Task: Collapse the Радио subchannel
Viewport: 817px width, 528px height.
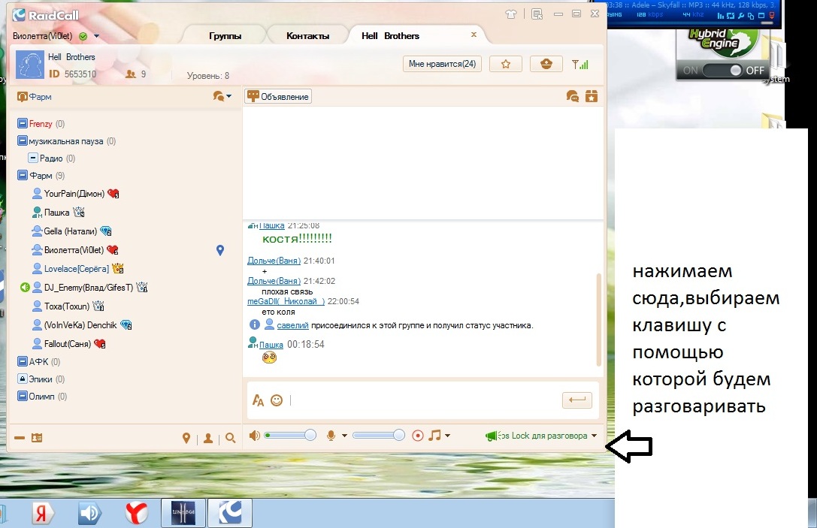Action: point(33,158)
